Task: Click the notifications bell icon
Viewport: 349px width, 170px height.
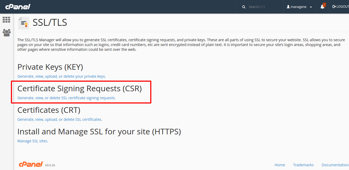Action: click(x=322, y=7)
